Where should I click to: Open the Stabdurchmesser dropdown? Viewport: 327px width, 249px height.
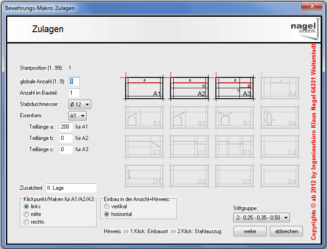(x=80, y=105)
